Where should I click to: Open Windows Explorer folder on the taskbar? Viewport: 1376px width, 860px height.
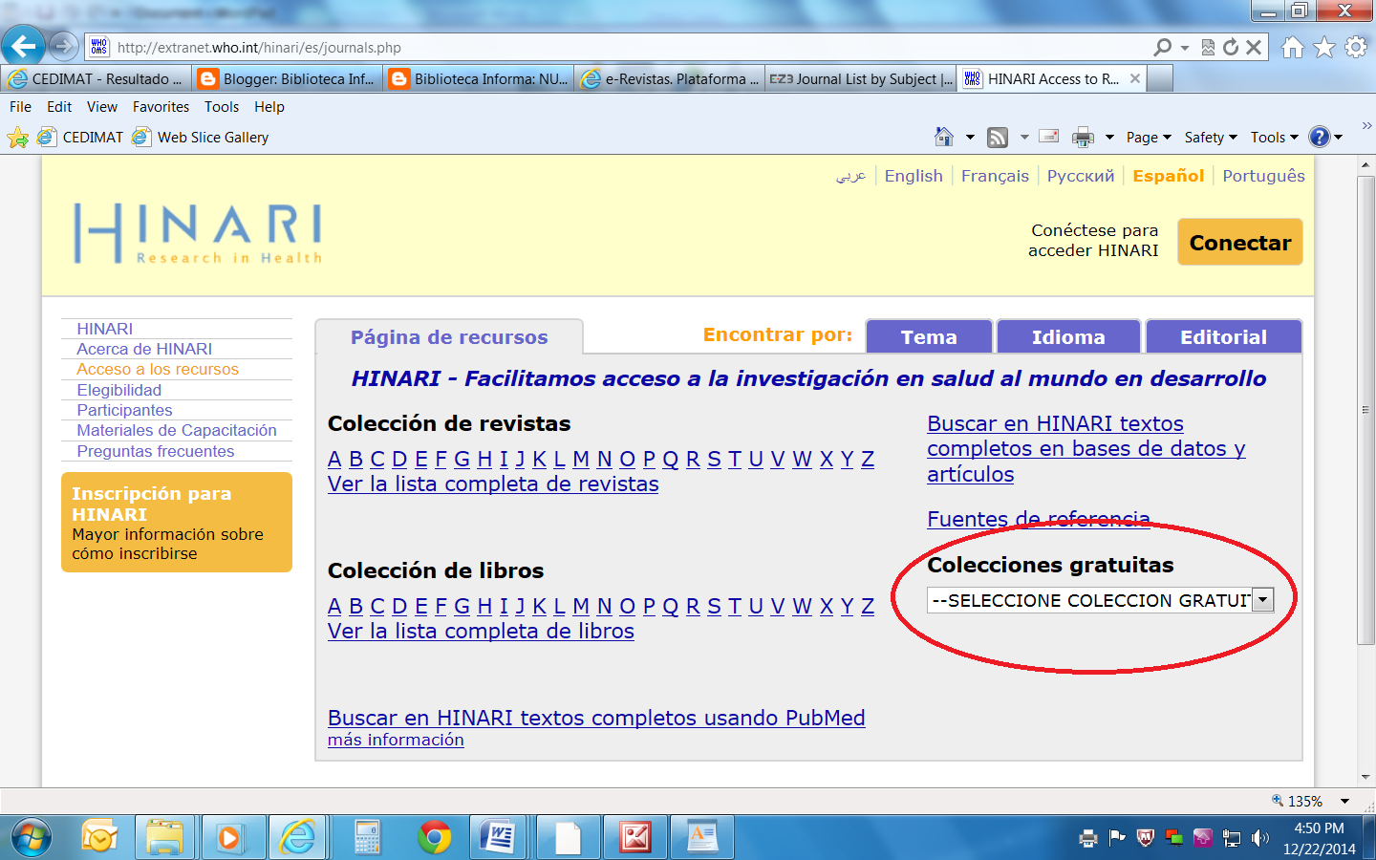[x=164, y=838]
